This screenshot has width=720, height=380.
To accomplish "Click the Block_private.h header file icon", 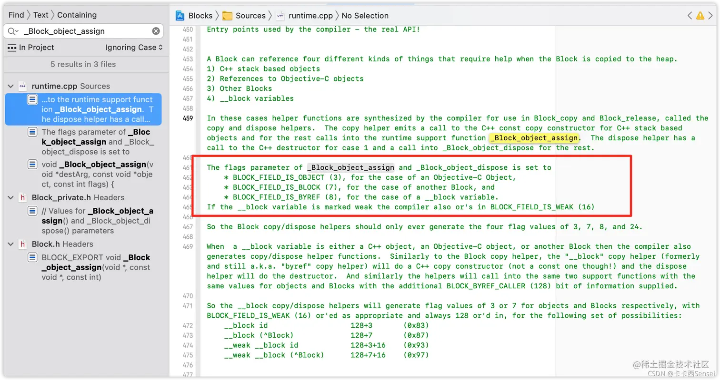I will (x=22, y=198).
